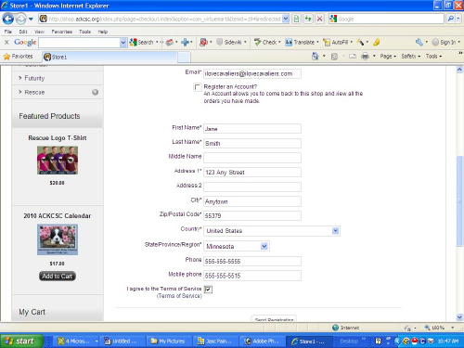
Task: Click the Email input field
Action: (x=252, y=73)
